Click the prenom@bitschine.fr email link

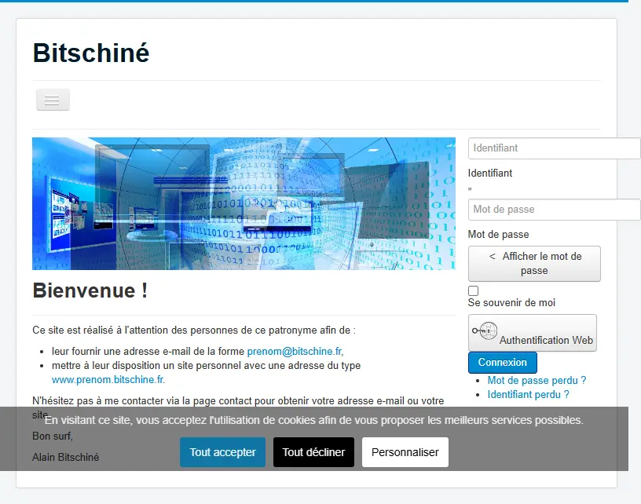click(295, 351)
